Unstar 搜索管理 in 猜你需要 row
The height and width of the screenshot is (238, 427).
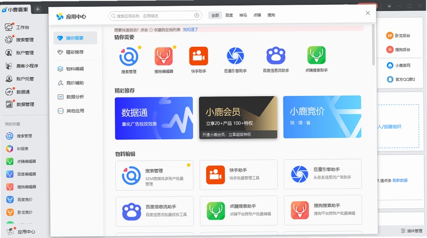140,47
